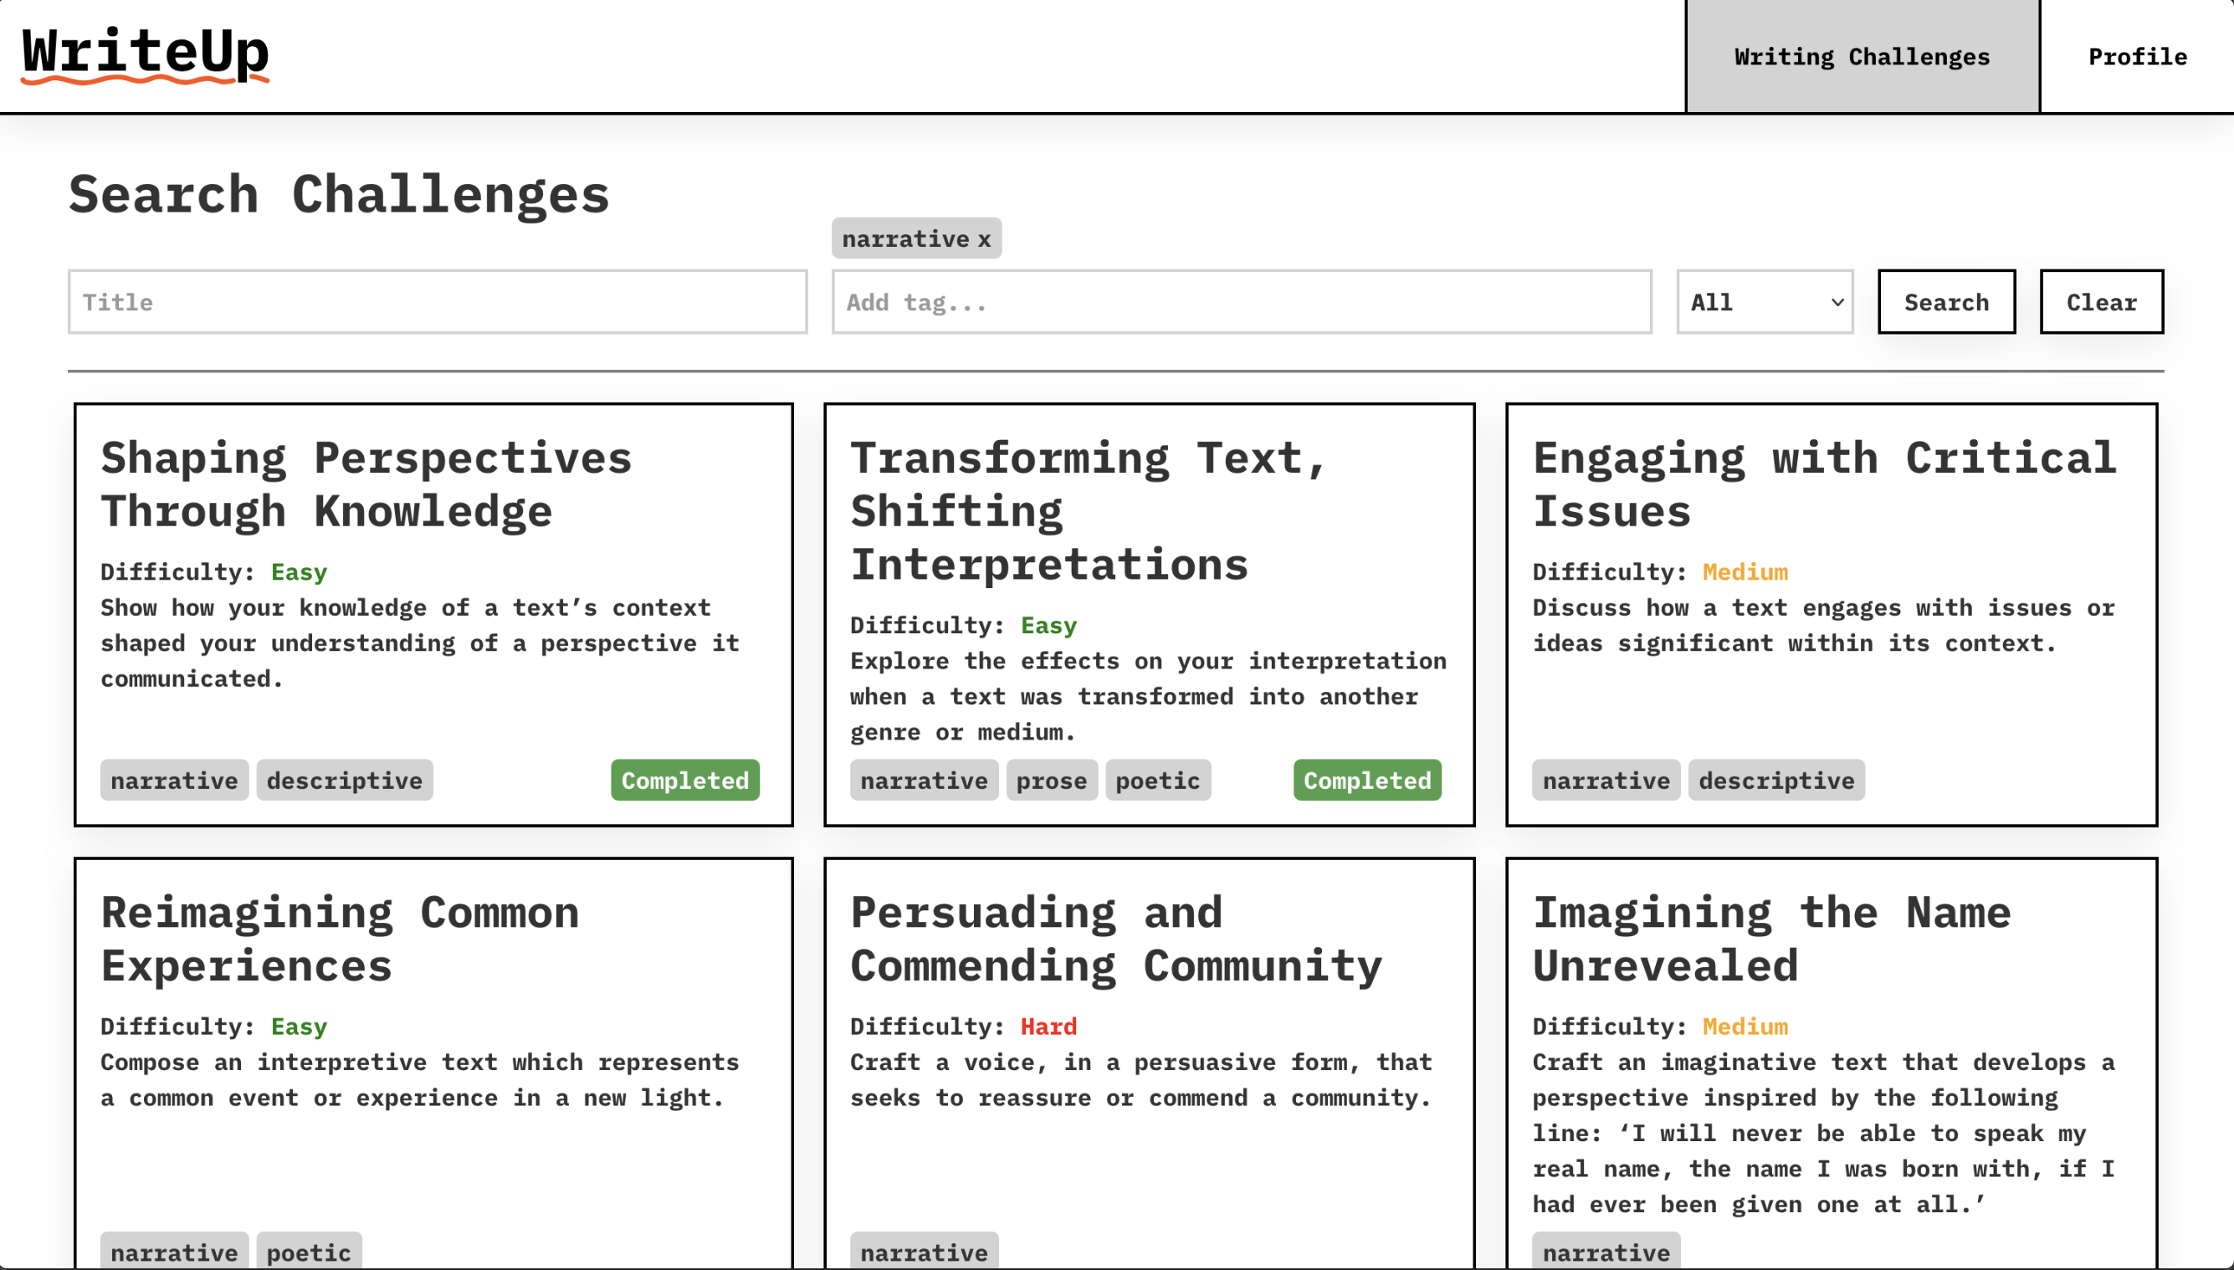2234x1270 pixels.
Task: Open the Reimagining Common Experiences challenge
Action: point(341,939)
